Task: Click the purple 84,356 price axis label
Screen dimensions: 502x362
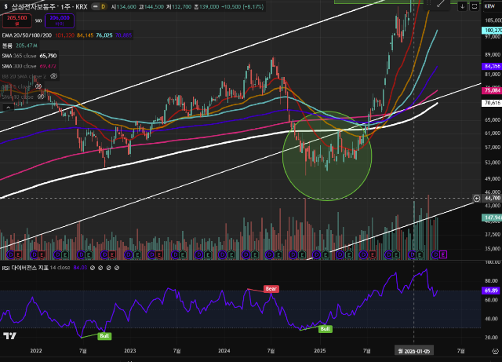Action: click(492, 67)
